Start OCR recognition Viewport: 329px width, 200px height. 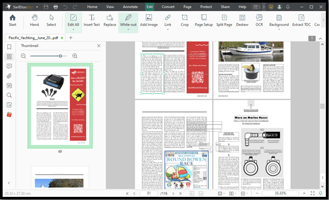coord(259,20)
